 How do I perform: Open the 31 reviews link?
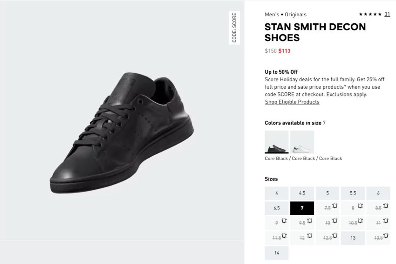(387, 14)
